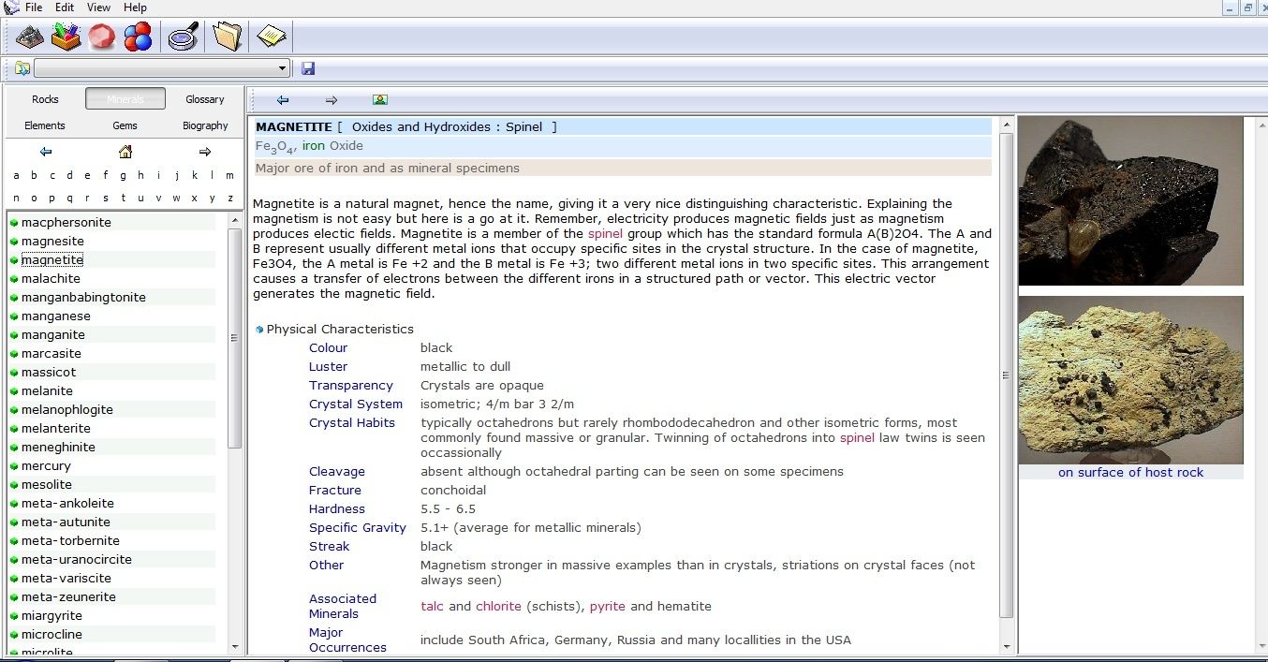Image resolution: width=1268 pixels, height=662 pixels.
Task: Follow the iron link under the formula
Action: tap(313, 146)
